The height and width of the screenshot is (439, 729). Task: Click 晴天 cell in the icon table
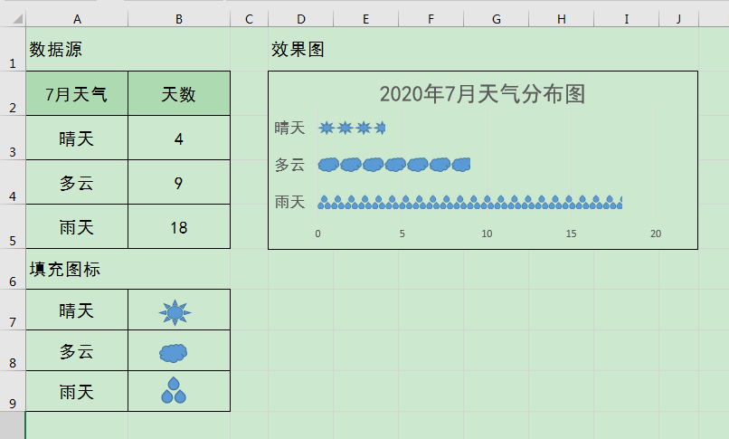click(x=77, y=310)
